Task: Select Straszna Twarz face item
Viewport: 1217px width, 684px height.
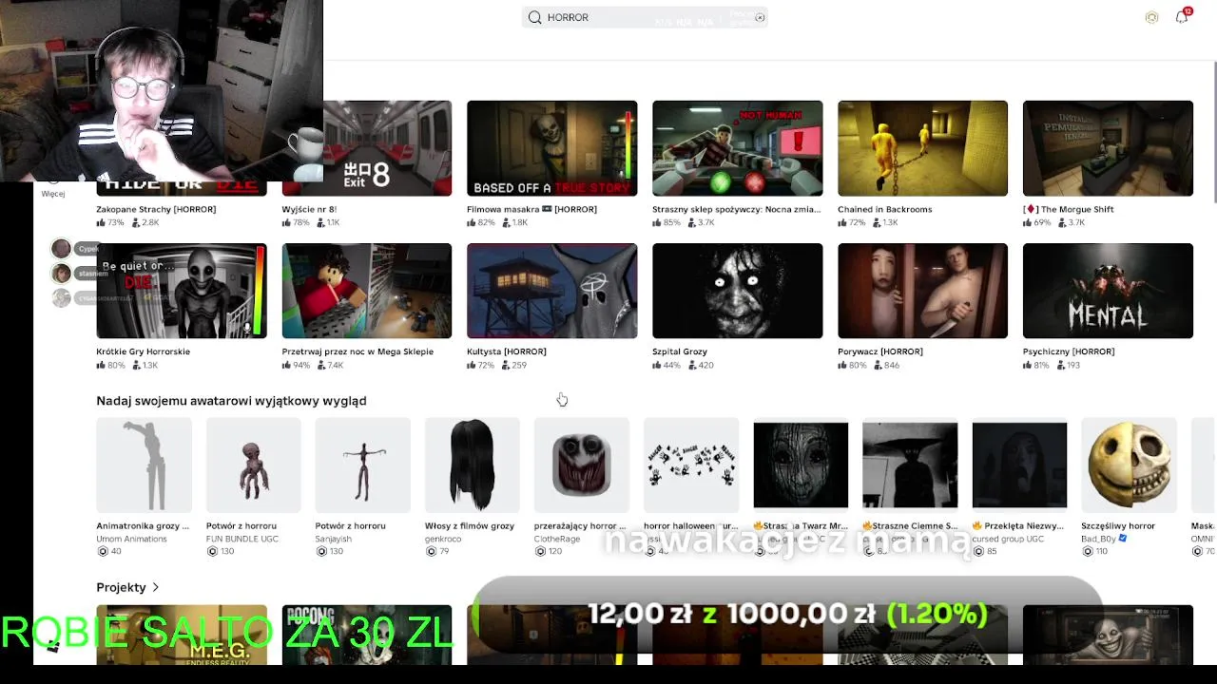Action: tap(801, 465)
